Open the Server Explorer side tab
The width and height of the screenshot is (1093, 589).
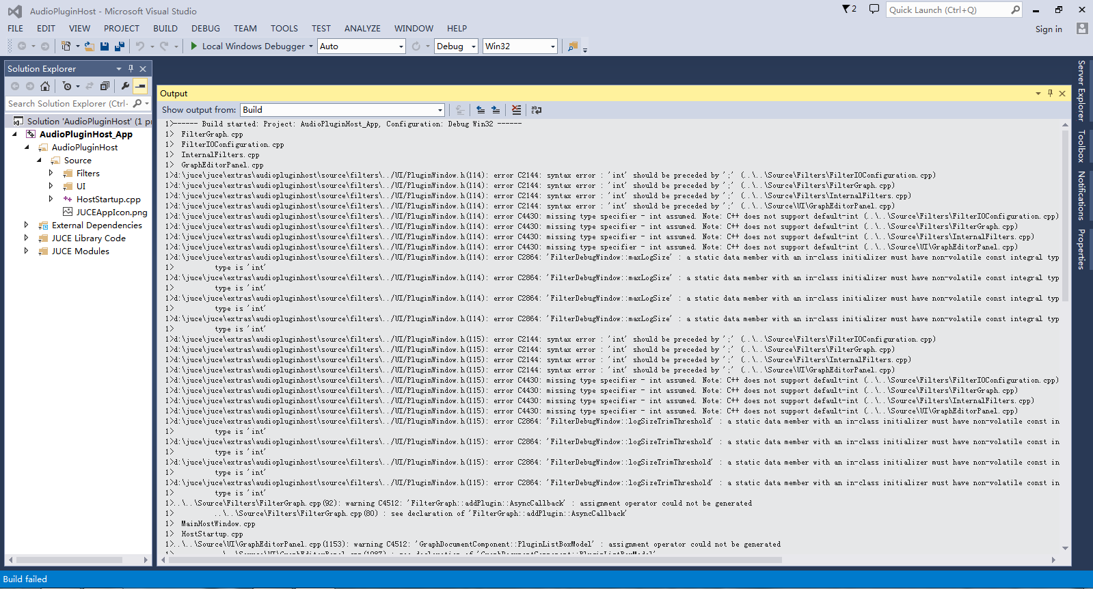pos(1081,90)
